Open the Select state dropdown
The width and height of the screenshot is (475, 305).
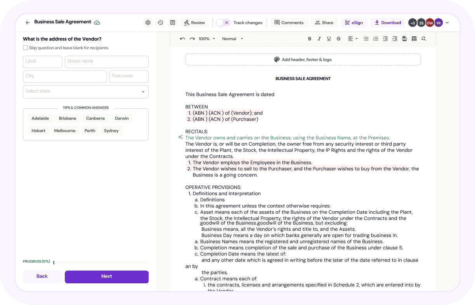(86, 92)
